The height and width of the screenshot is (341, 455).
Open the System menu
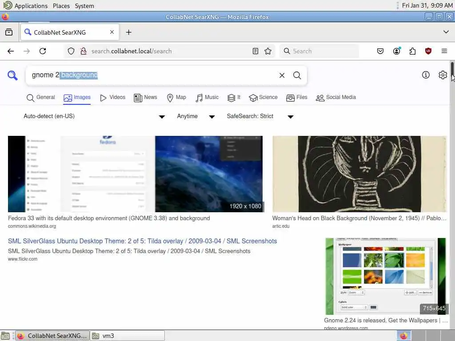(x=84, y=6)
